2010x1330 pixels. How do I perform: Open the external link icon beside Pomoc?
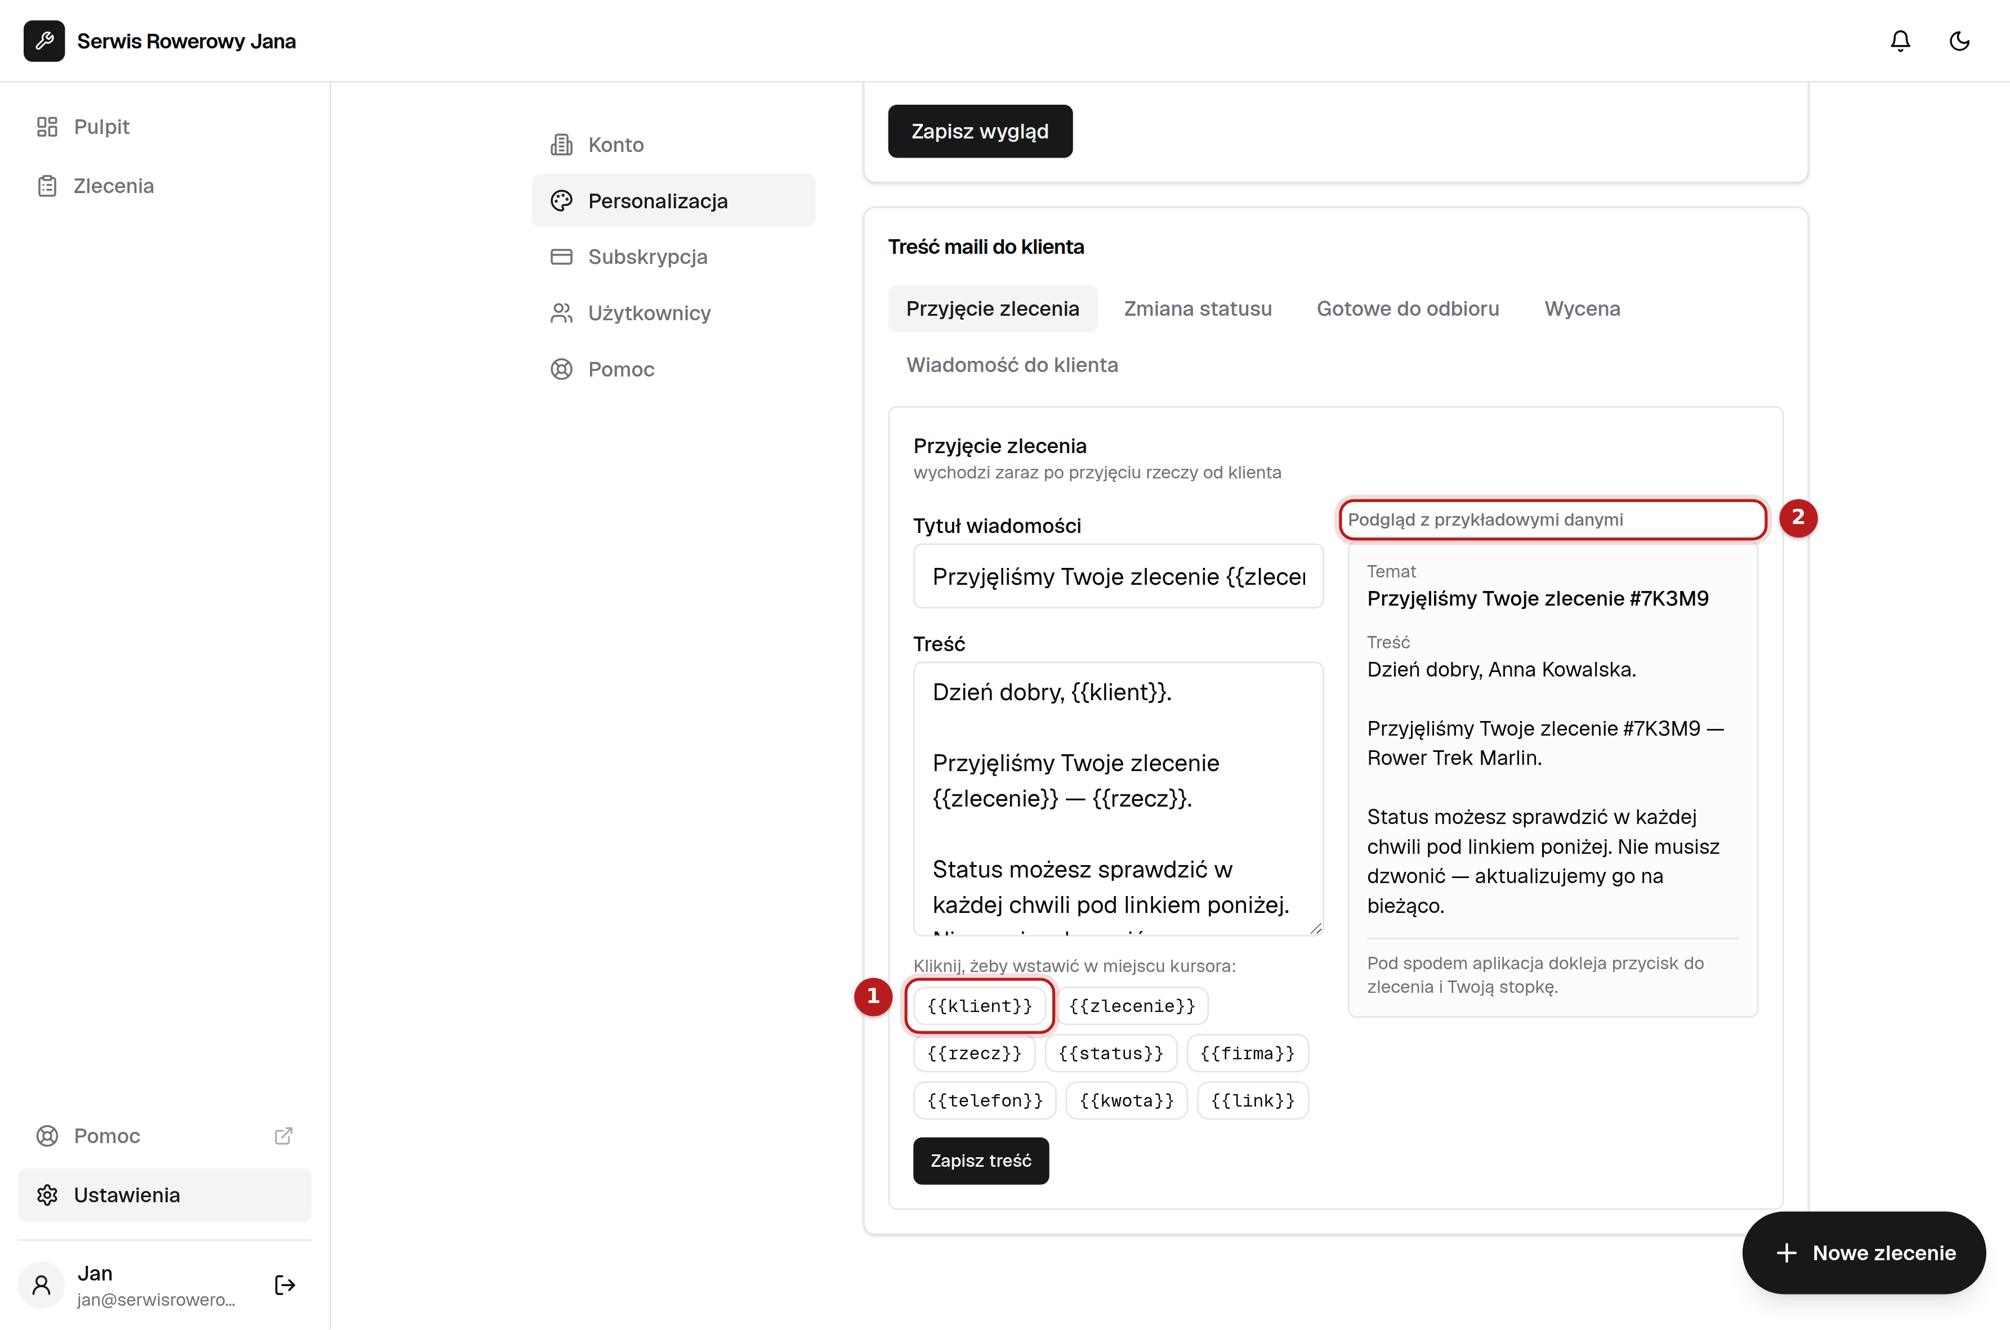tap(283, 1136)
